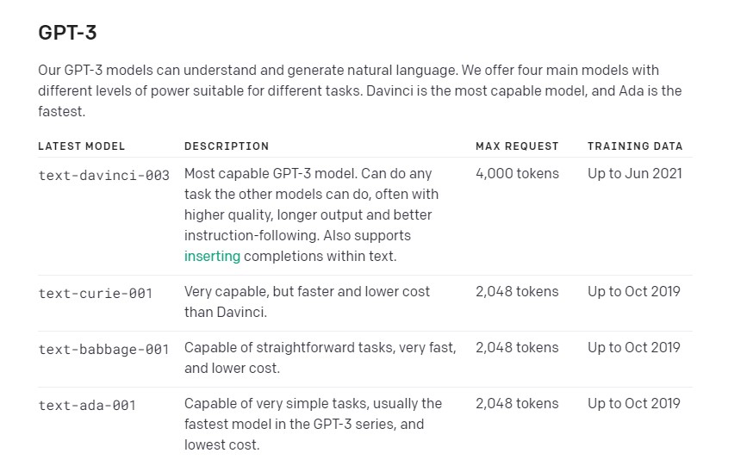Click ada's 2,048 tokens cell
The image size is (753, 472).
click(x=517, y=404)
